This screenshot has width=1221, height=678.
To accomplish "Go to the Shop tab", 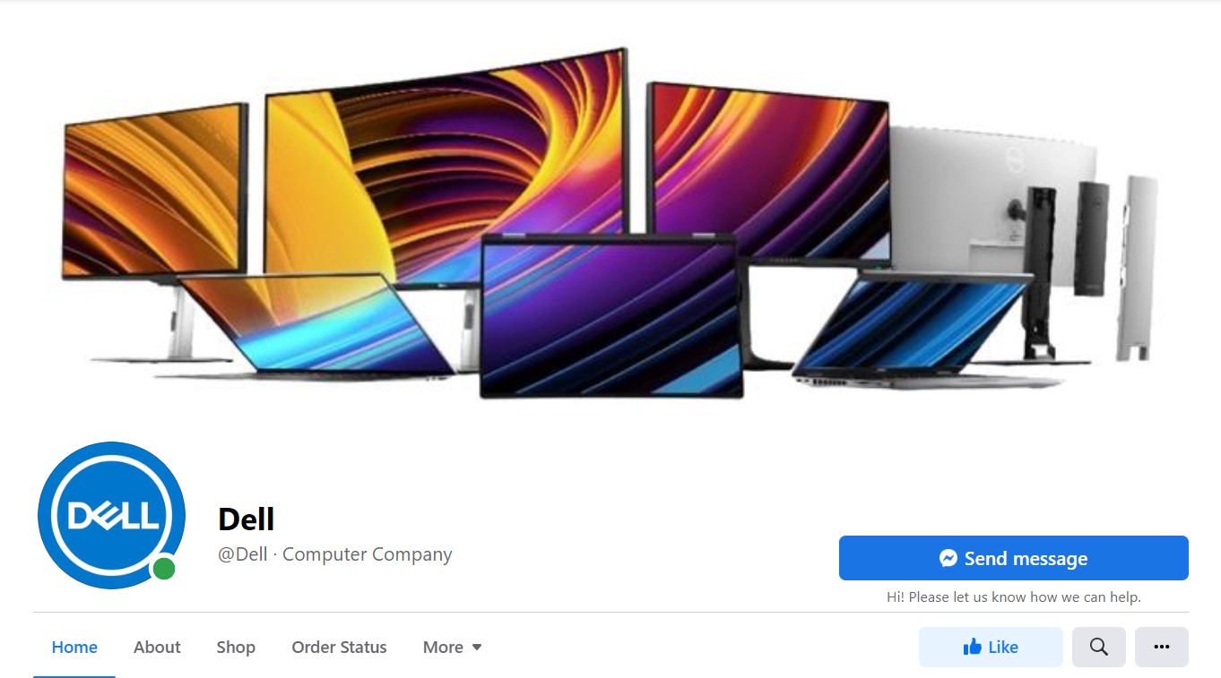I will pos(236,647).
